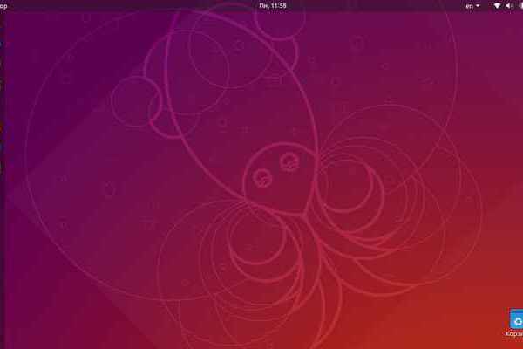
Task: Select the Корзина trash icon on desktop
Action: (x=516, y=322)
